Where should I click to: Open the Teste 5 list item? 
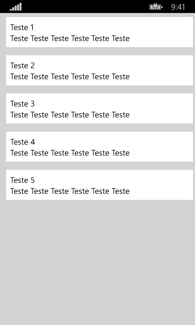click(100, 185)
